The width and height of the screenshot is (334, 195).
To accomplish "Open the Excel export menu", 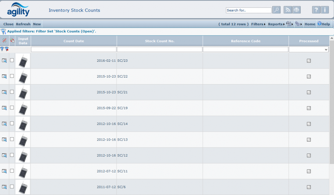I will tap(289, 24).
